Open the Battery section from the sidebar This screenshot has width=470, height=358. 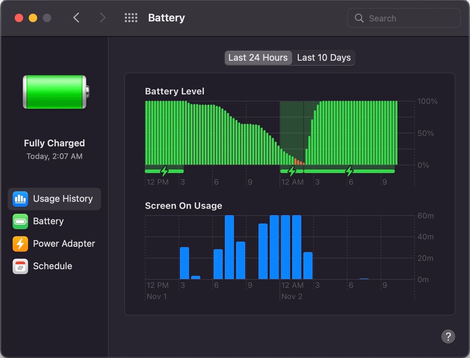[49, 221]
